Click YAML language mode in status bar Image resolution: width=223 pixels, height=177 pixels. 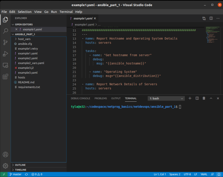click(x=204, y=174)
